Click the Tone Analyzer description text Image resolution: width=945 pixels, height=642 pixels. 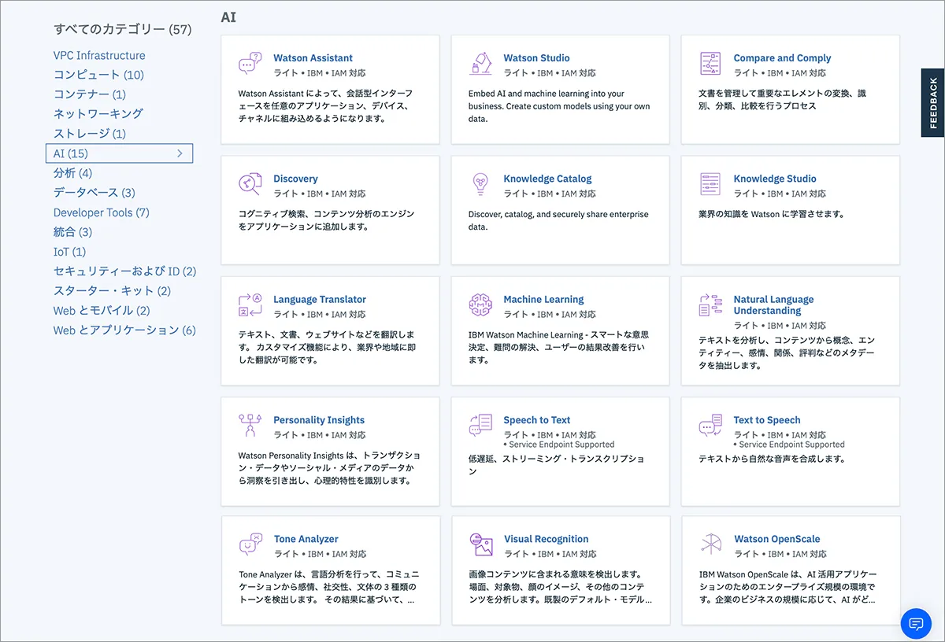click(328, 587)
